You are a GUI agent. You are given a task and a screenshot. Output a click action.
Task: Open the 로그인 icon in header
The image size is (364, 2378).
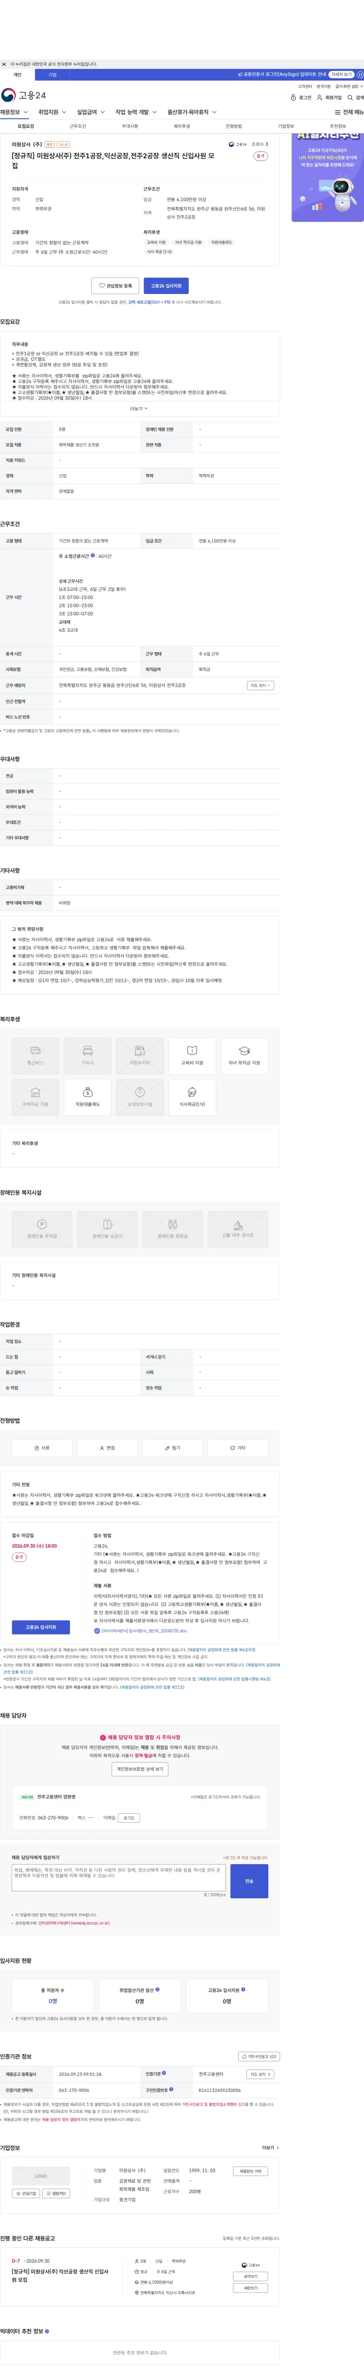click(x=301, y=97)
